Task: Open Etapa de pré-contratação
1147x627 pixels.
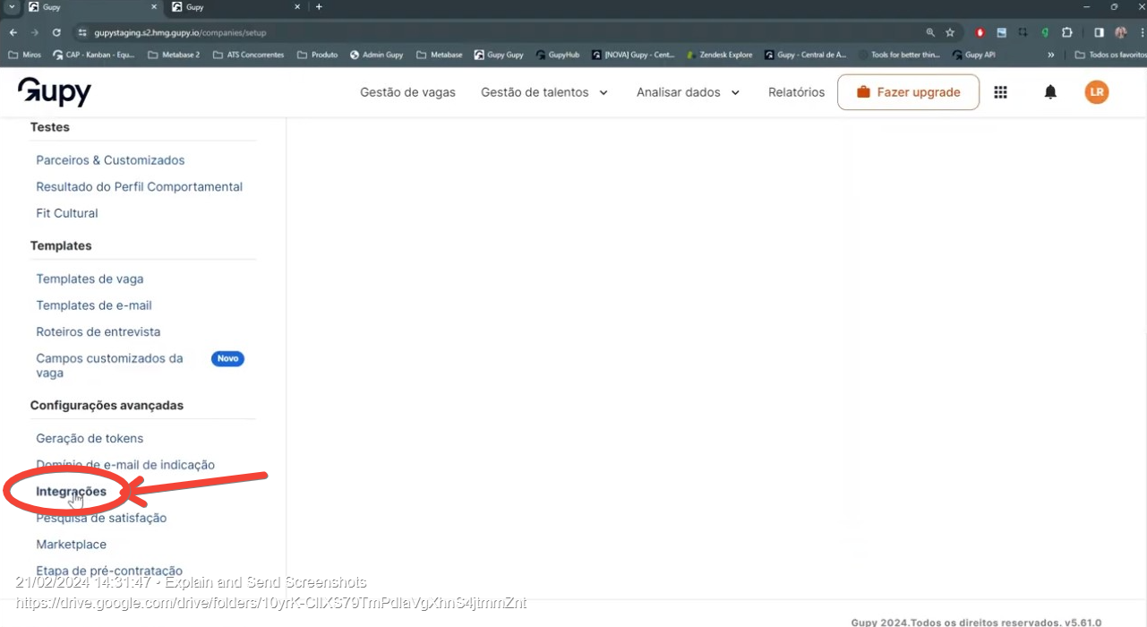Action: coord(109,571)
